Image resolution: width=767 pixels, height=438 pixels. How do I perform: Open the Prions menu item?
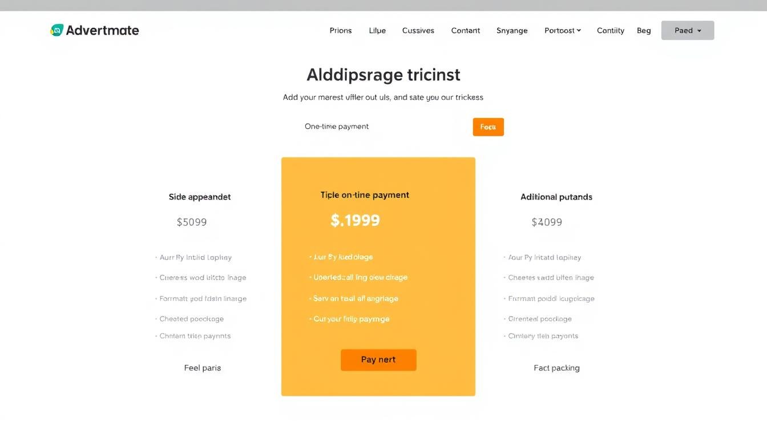[341, 31]
